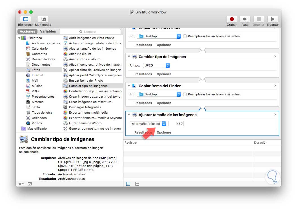Image resolution: width=297 pixels, height=209 pixels.
Task: Click the Paso step button
Action: click(245, 19)
